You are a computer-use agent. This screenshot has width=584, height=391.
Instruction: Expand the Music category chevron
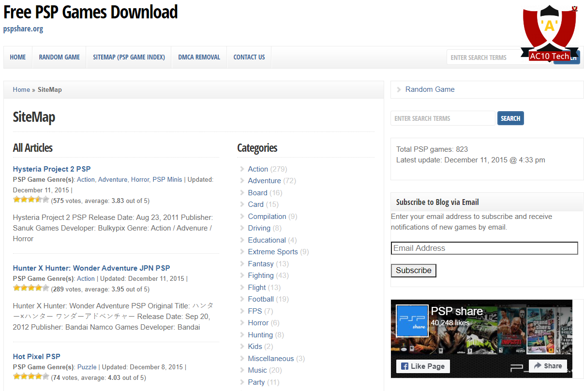click(x=241, y=370)
